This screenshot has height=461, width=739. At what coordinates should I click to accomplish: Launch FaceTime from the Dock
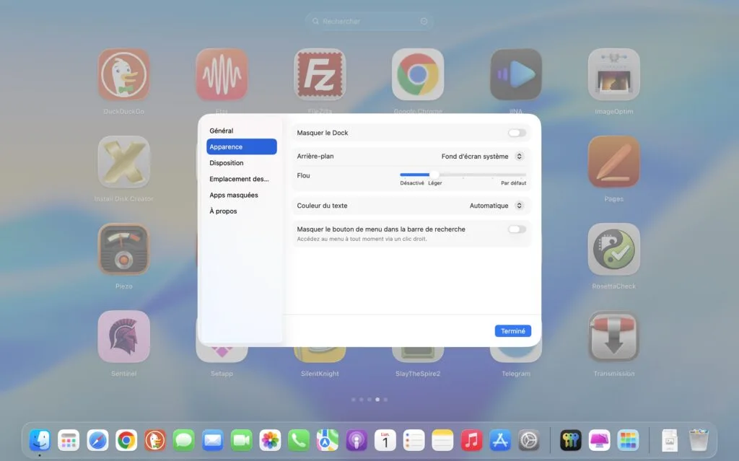tap(241, 440)
